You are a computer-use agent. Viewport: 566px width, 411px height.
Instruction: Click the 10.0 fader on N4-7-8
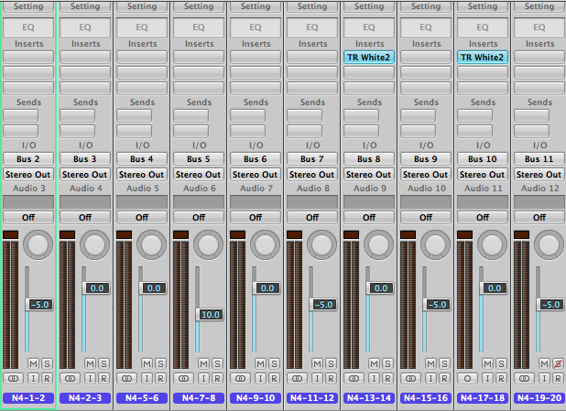(209, 315)
